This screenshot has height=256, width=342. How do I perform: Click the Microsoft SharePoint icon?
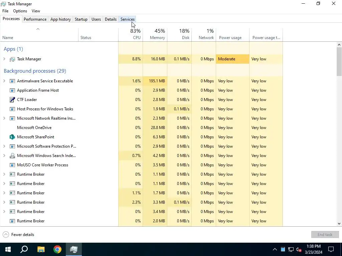[12, 137]
